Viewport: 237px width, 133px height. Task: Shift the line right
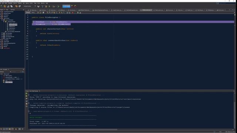click(70, 13)
